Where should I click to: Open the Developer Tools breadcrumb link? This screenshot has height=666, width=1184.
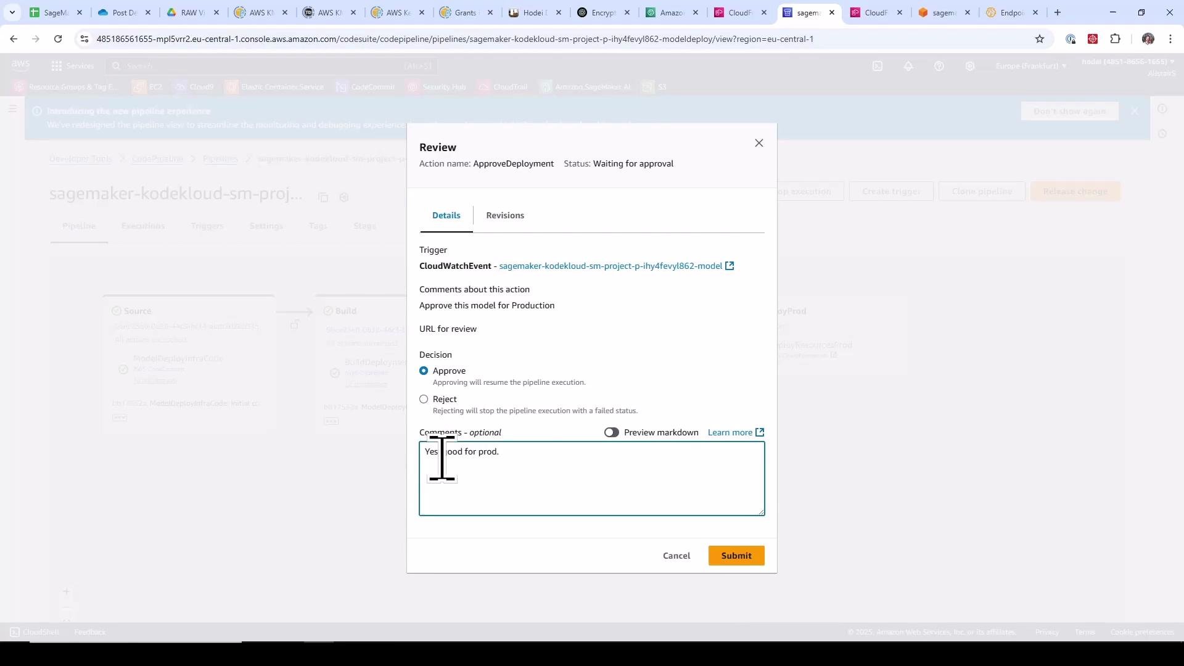(81, 158)
